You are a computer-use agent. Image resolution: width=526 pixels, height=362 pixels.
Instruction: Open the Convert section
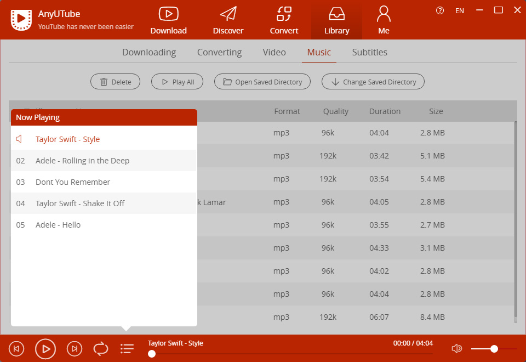point(284,20)
